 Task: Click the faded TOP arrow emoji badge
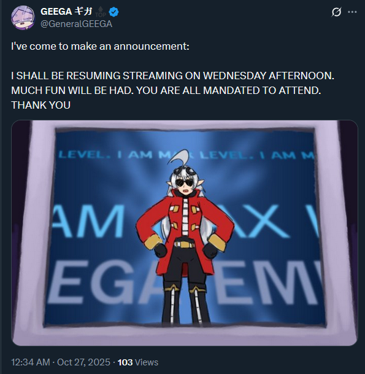pyautogui.click(x=101, y=12)
